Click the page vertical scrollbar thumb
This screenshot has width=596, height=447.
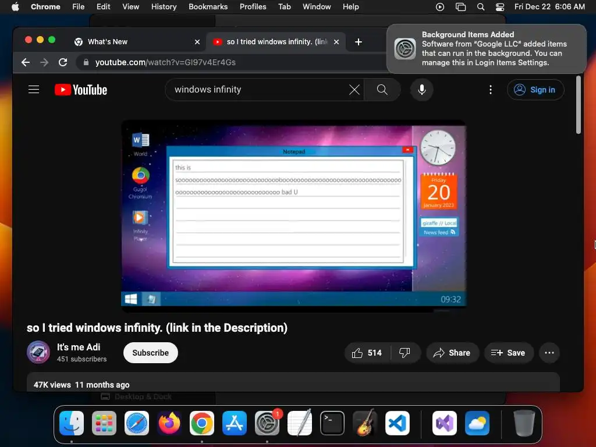578,105
